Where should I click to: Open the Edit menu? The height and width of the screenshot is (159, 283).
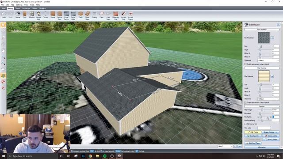coord(7,5)
